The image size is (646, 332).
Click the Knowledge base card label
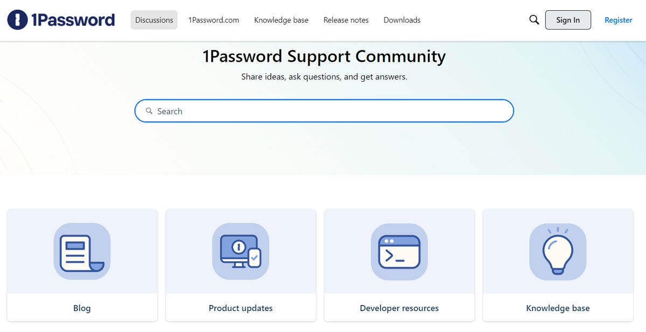[x=558, y=308]
